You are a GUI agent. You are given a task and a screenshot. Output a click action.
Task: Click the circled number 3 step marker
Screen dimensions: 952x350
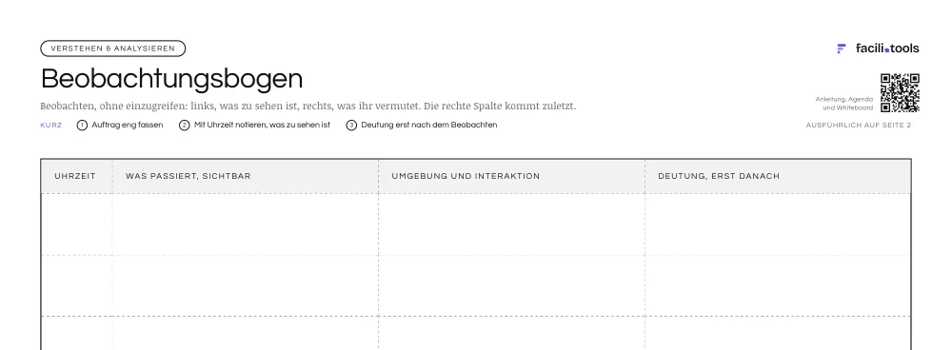coord(351,126)
